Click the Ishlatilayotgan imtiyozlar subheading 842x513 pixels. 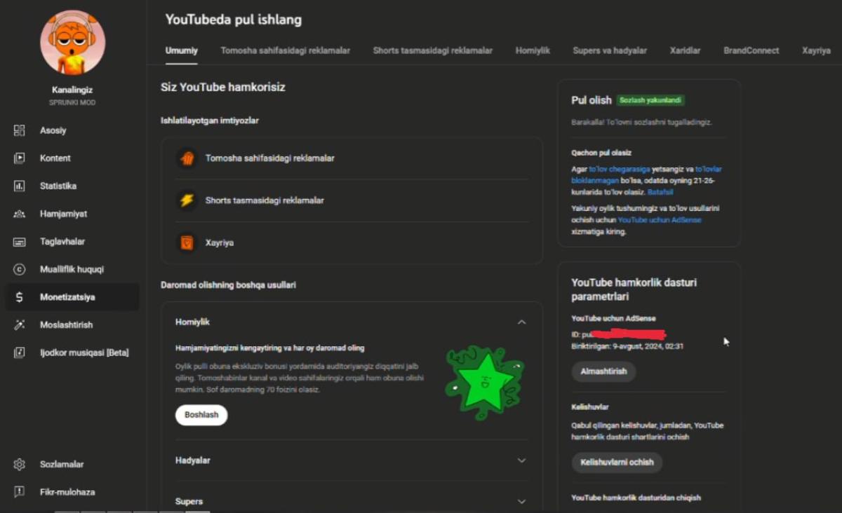210,121
